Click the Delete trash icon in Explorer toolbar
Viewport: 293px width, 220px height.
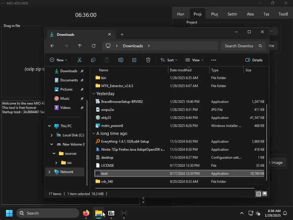pyautogui.click(x=148, y=60)
